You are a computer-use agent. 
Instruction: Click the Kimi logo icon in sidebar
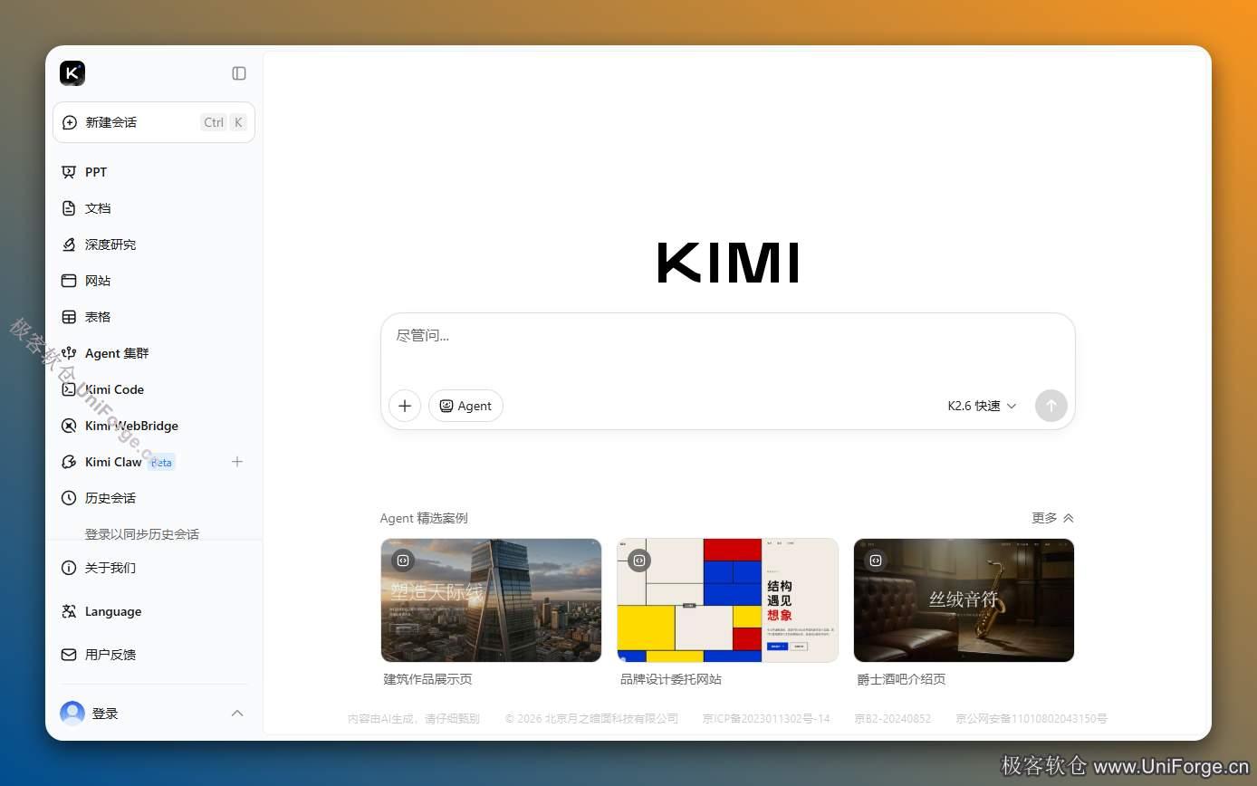pyautogui.click(x=72, y=73)
